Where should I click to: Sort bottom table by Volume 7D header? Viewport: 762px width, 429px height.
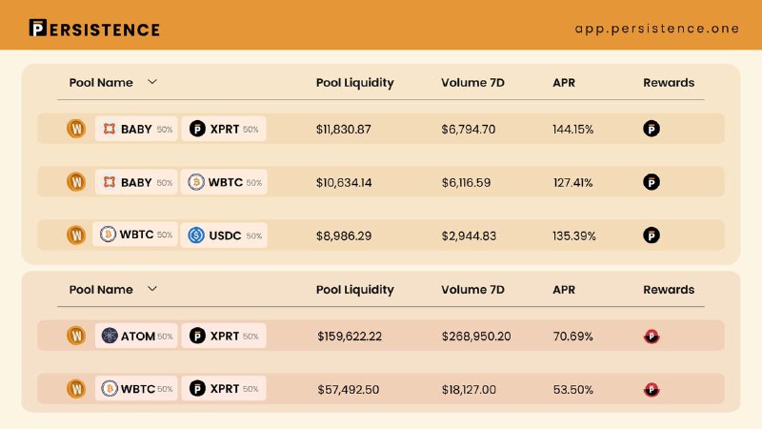point(472,290)
